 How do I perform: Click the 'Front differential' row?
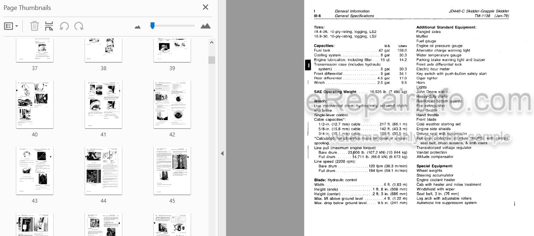click(360, 74)
